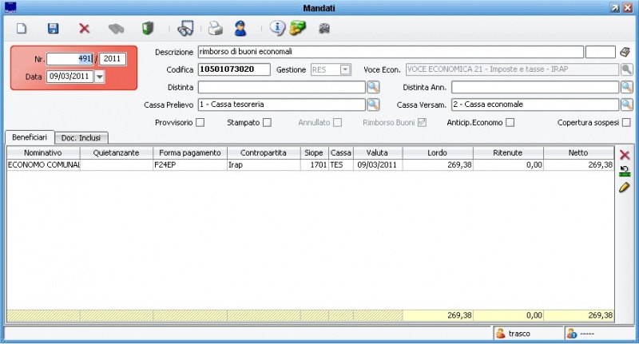Click the info bubble toolbar icon

[276, 29]
